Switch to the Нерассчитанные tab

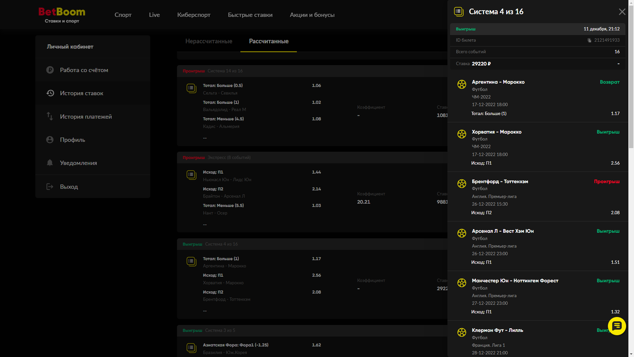(x=209, y=41)
